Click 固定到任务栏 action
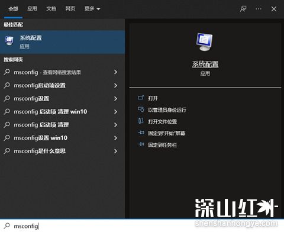This screenshot has height=232, width=284. pyautogui.click(x=162, y=145)
